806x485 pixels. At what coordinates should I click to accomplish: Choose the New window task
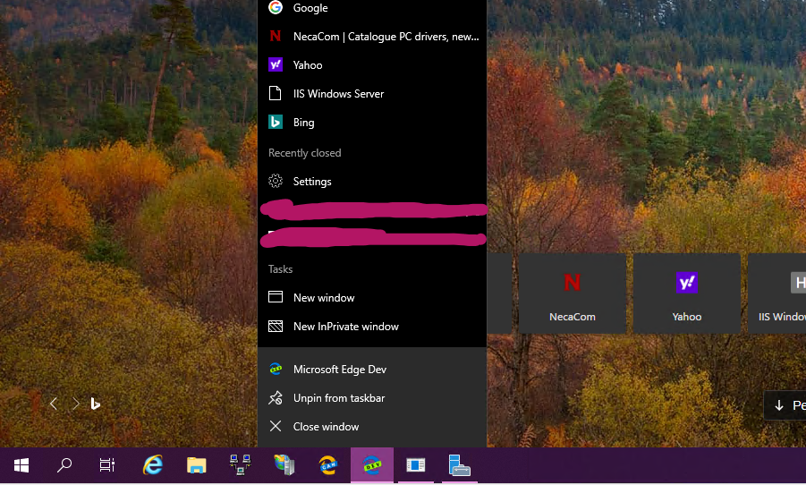[372, 297]
